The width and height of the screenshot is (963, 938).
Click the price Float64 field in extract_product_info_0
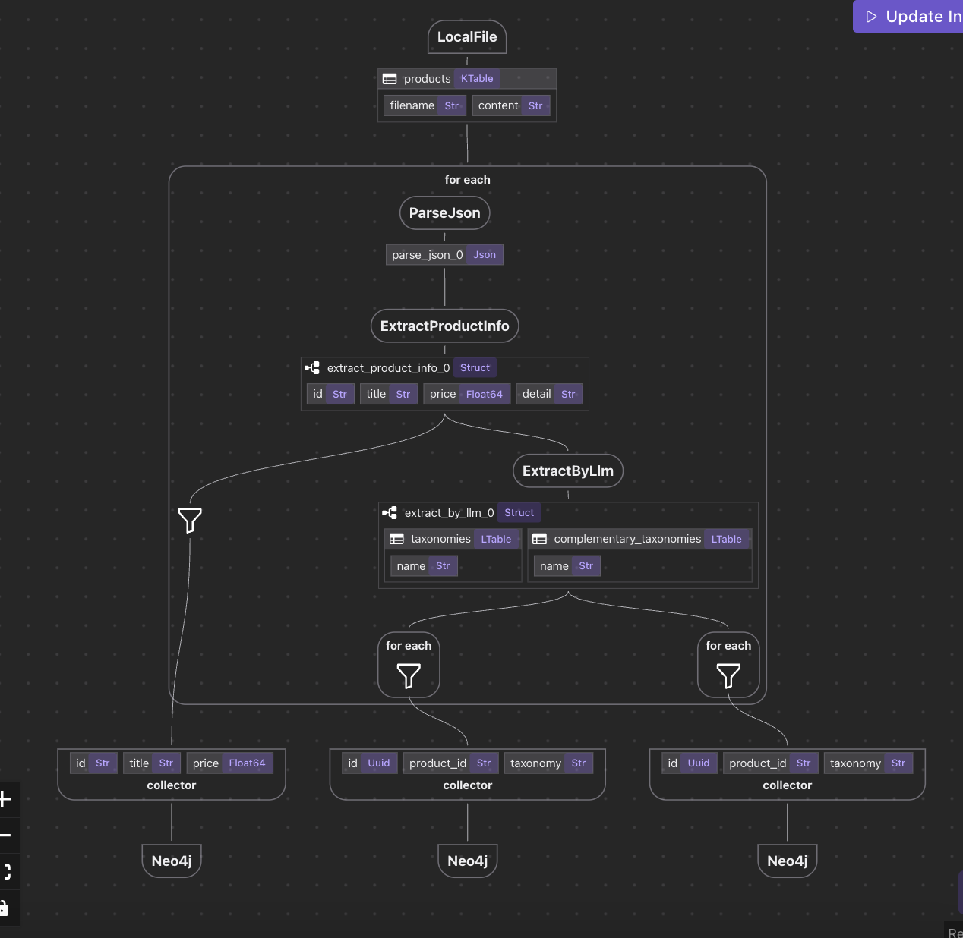(466, 394)
